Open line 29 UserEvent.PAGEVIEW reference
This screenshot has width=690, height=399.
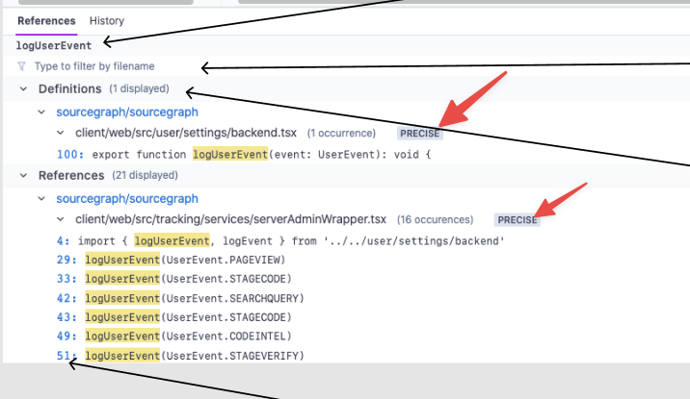pos(172,260)
